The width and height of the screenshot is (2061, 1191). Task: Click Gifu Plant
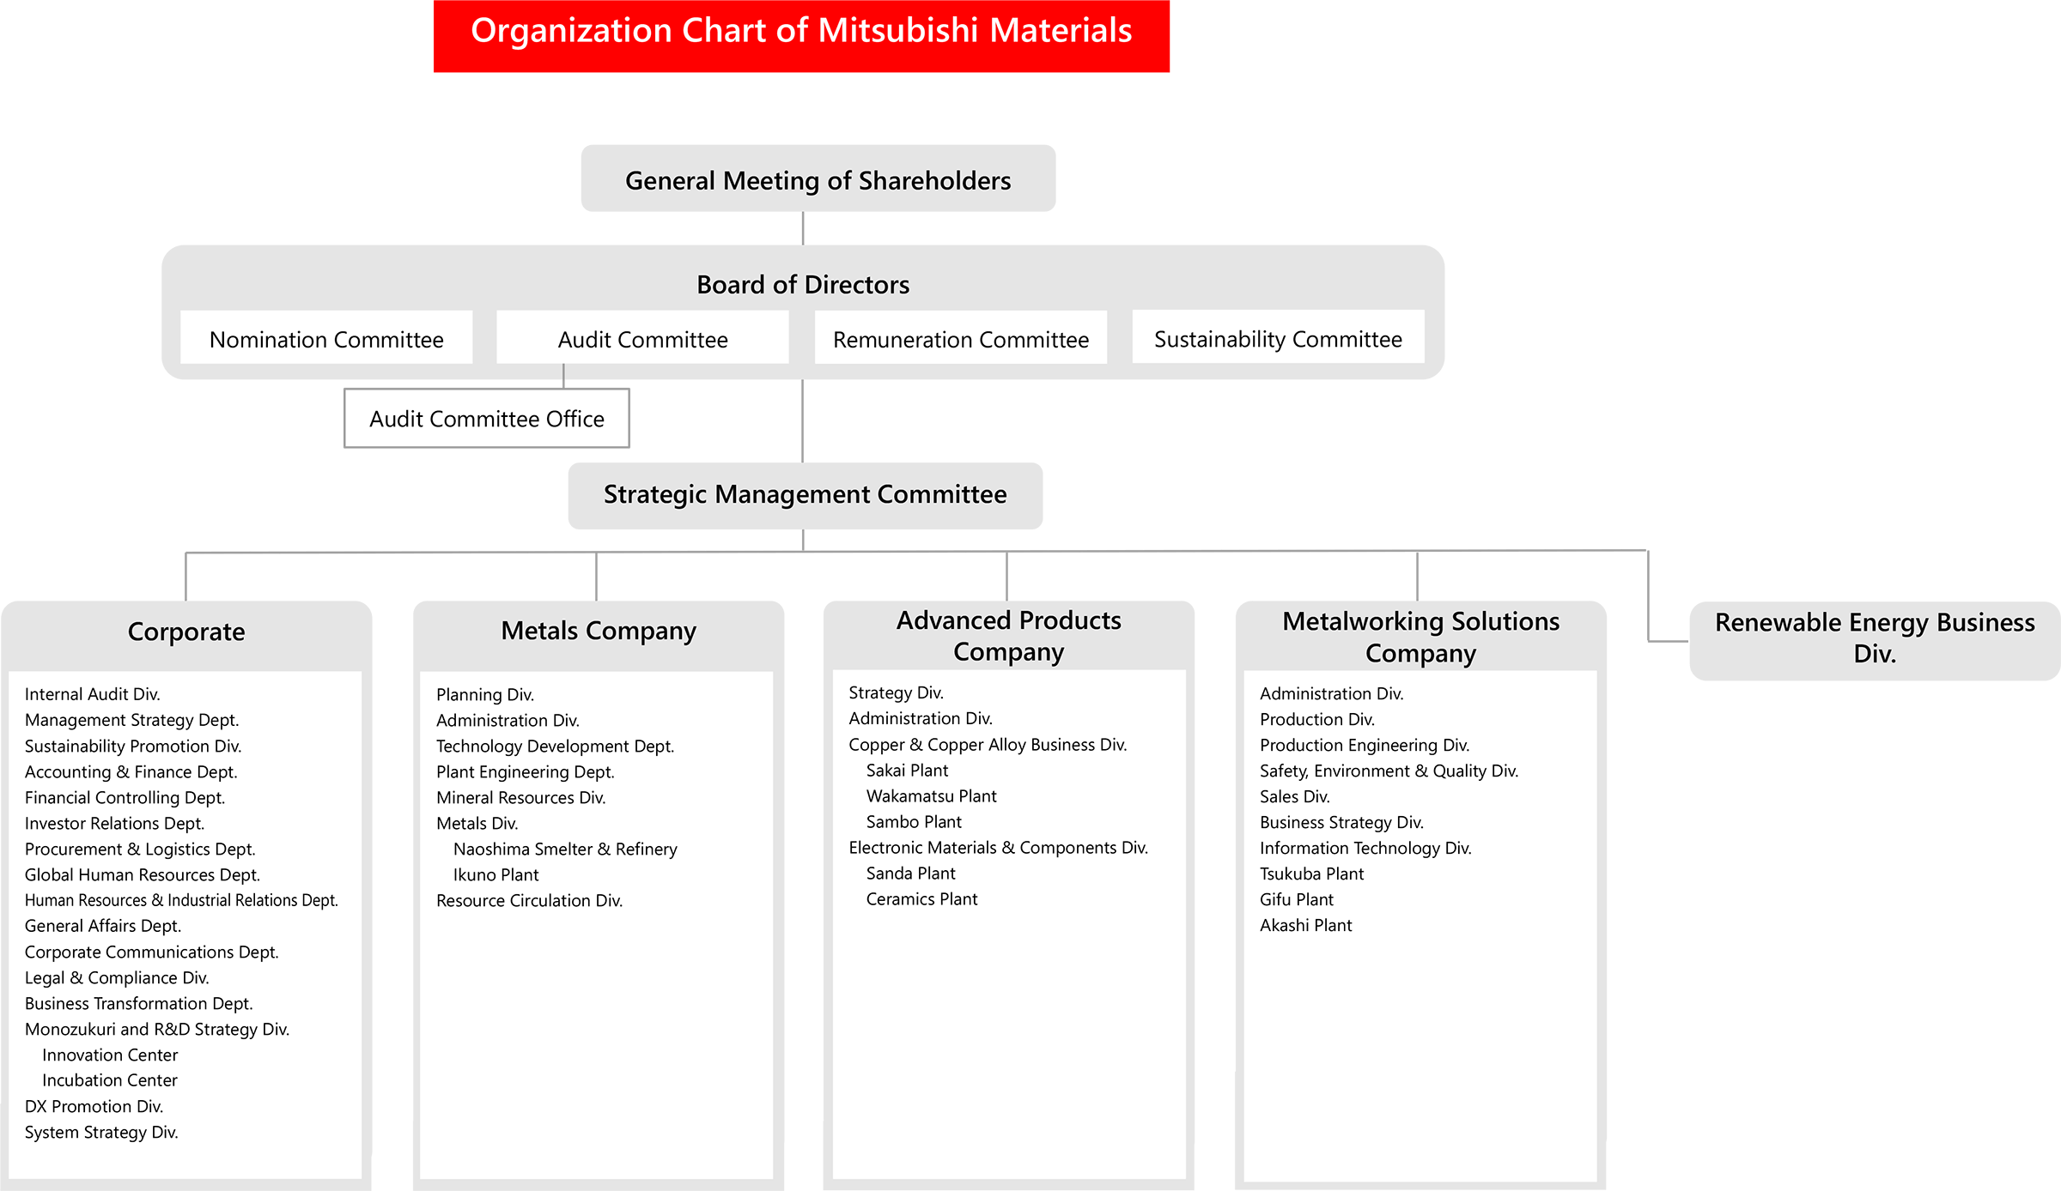[1297, 899]
